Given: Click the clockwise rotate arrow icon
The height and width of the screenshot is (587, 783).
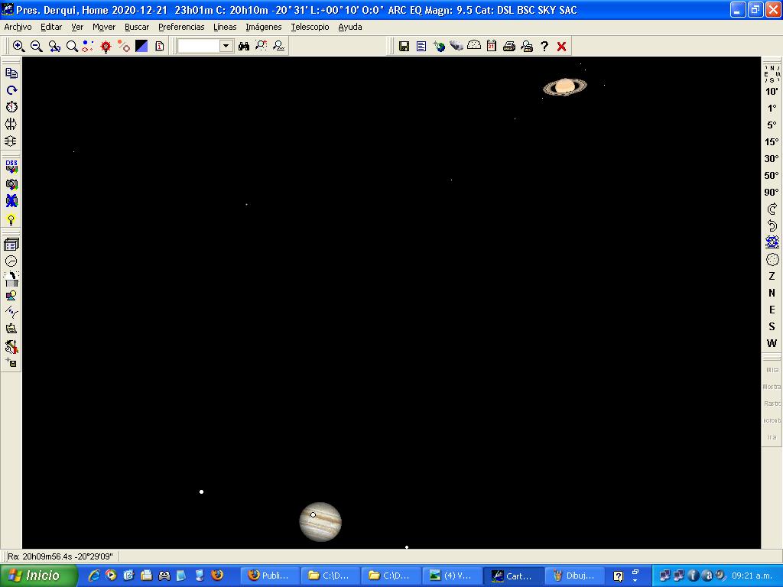Looking at the screenshot, I should 772,209.
